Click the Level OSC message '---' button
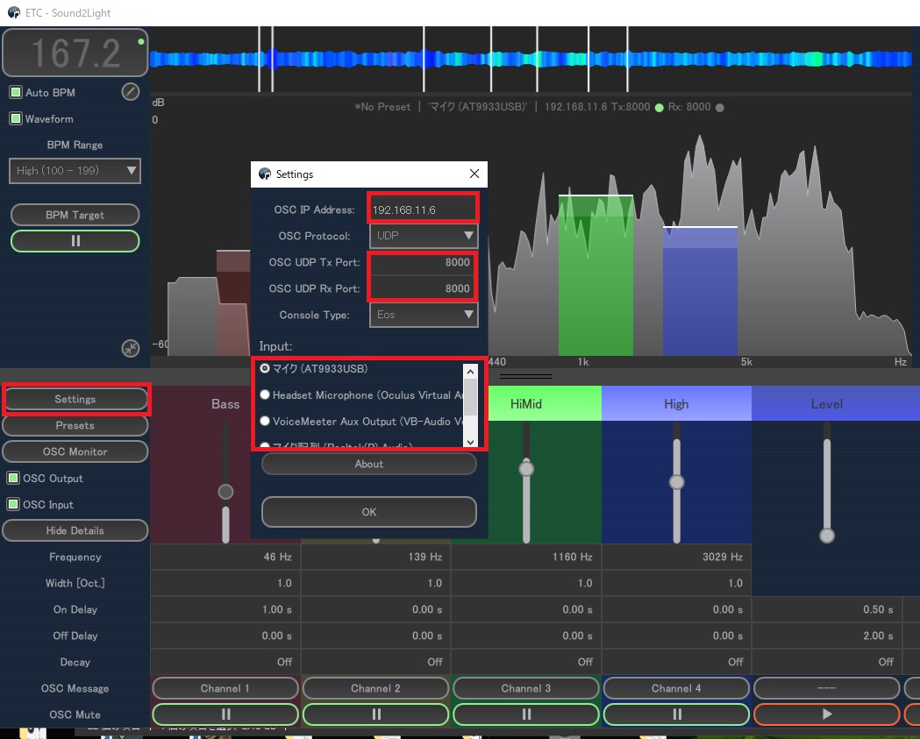 click(x=827, y=688)
